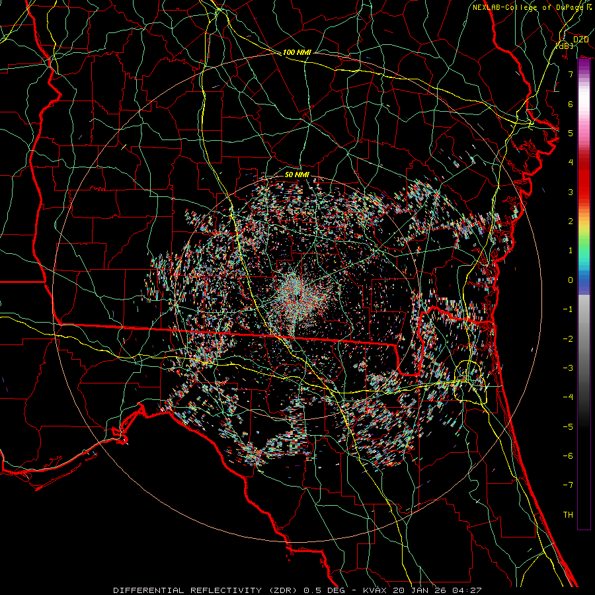This screenshot has width=595, height=595.
Task: Click the -4 value on the scale
Action: 568,397
